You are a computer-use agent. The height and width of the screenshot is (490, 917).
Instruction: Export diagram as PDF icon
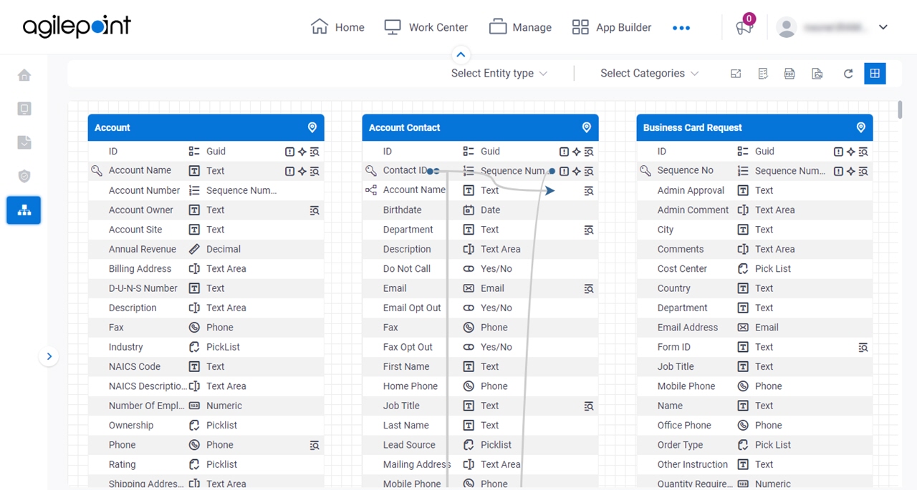[789, 74]
